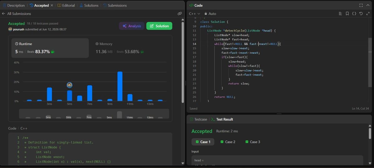Click the chip icon next to Memory
The image size is (374, 168).
pos(97,44)
